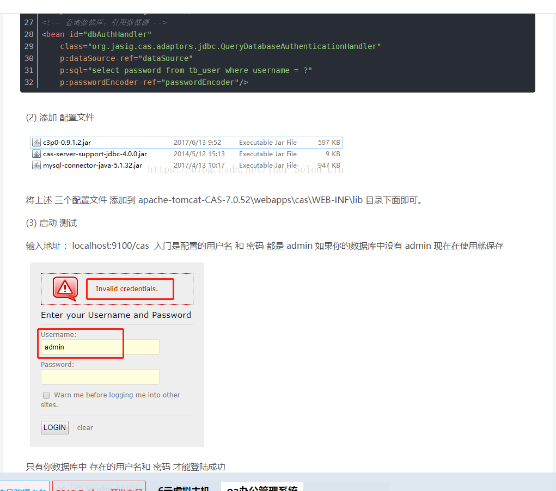Click the 597 KB size value

329,143
